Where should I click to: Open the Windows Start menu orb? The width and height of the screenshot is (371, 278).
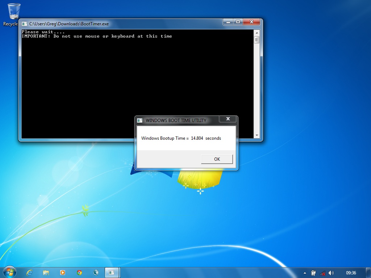[x=10, y=272]
